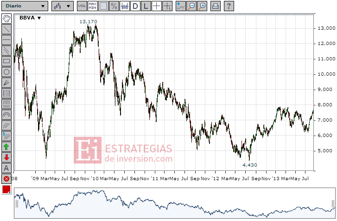Click the '10 year axis label
This screenshot has width=337, height=221.
pos(95,179)
